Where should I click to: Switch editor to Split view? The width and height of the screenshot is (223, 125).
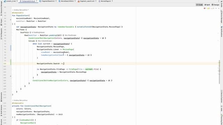point(207,5)
